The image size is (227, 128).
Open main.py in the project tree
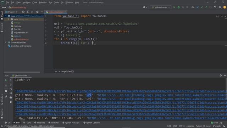tap(17, 26)
